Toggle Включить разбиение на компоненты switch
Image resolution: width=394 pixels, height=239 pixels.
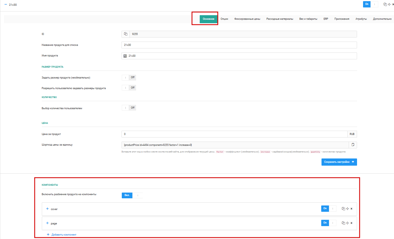[132, 195]
